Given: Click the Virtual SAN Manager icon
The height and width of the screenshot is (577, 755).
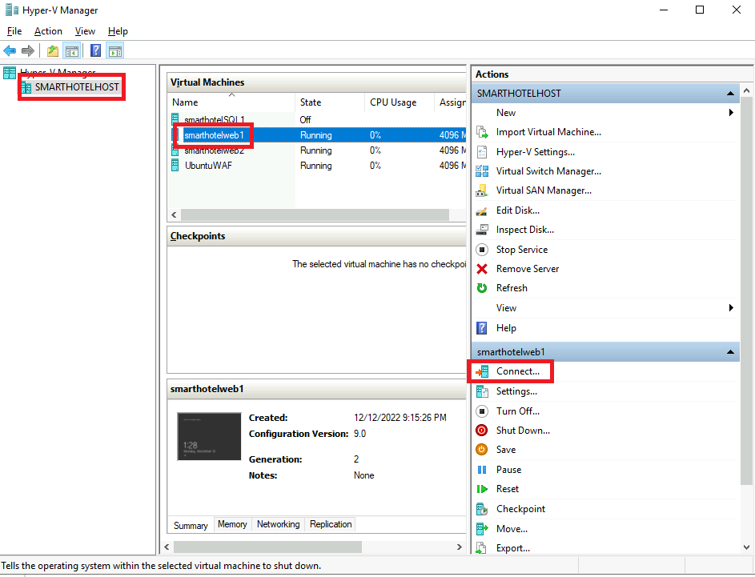Looking at the screenshot, I should 481,190.
